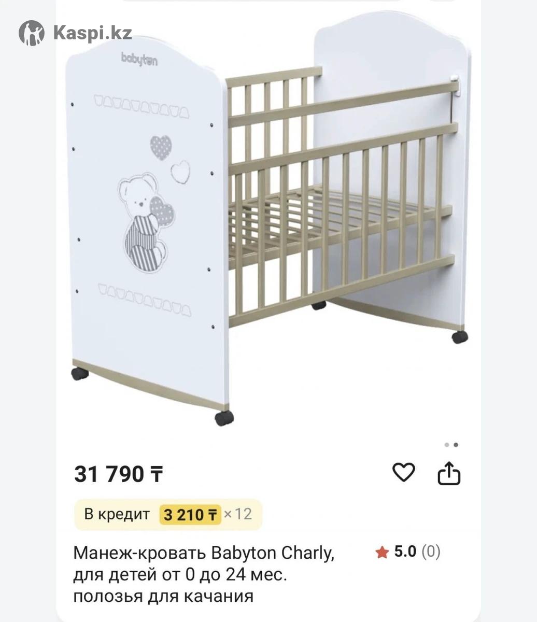Open the share options icon
Image resolution: width=537 pixels, height=622 pixels.
(449, 473)
